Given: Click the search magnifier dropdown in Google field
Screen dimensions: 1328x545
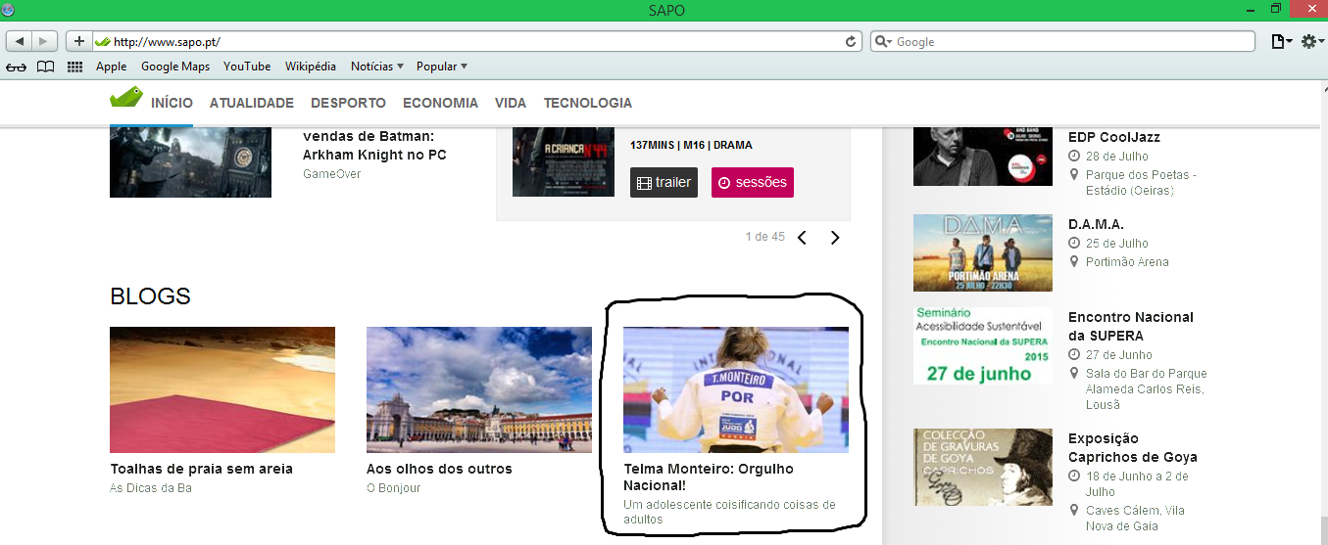Looking at the screenshot, I should click(883, 42).
